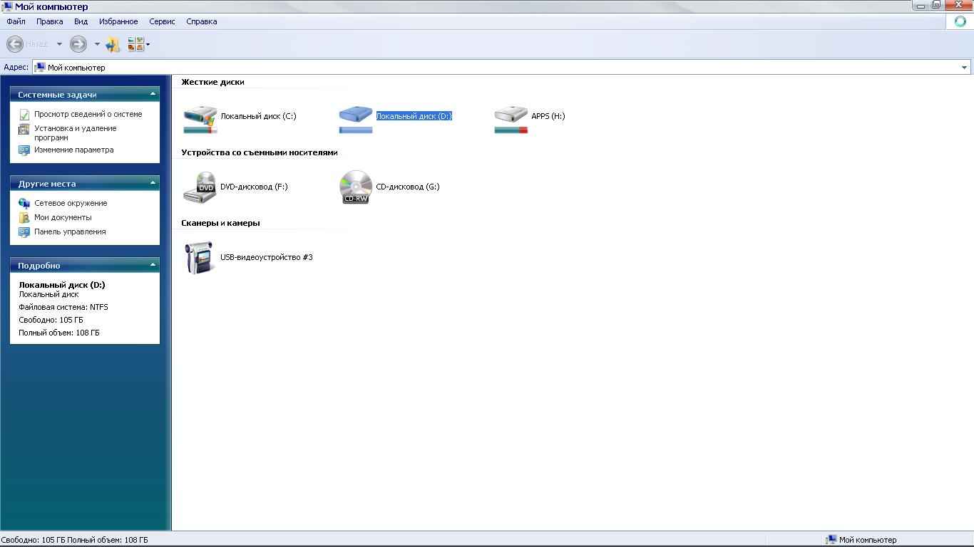Open the USB video device #3 camera icon

(x=200, y=257)
